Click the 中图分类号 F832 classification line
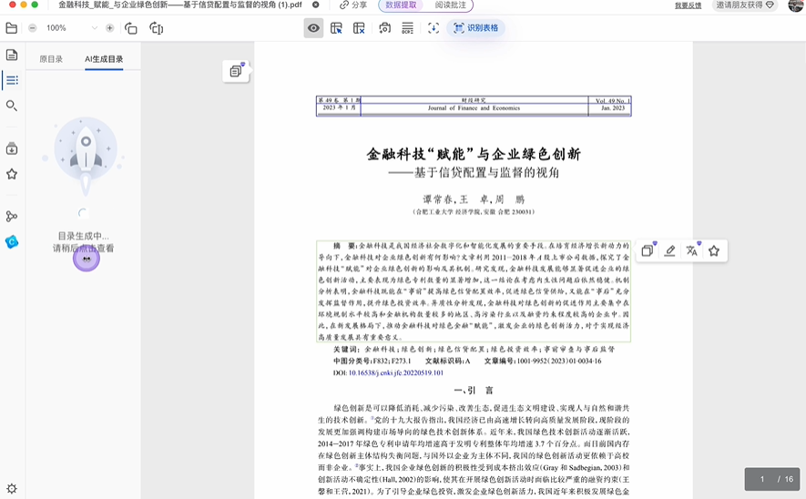Screen dimensions: 806x499 372,362
